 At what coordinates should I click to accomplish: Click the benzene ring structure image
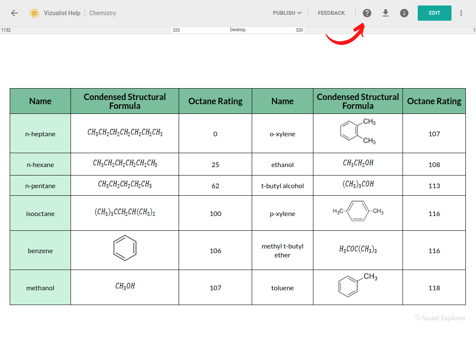125,248
